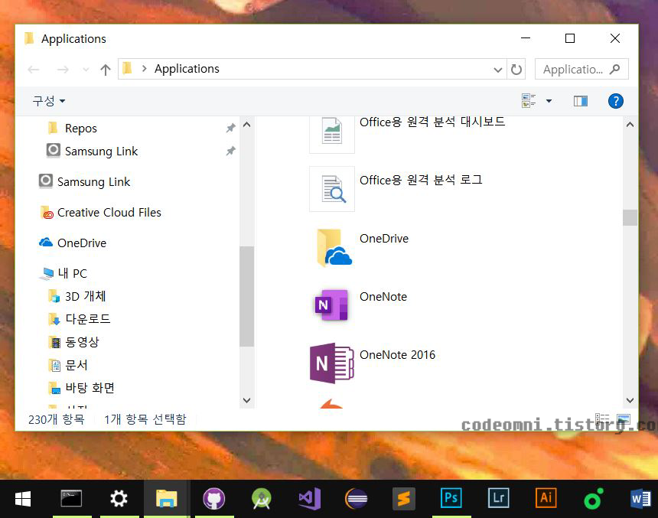Click the Windows Start button
The image size is (658, 518).
coord(23,499)
